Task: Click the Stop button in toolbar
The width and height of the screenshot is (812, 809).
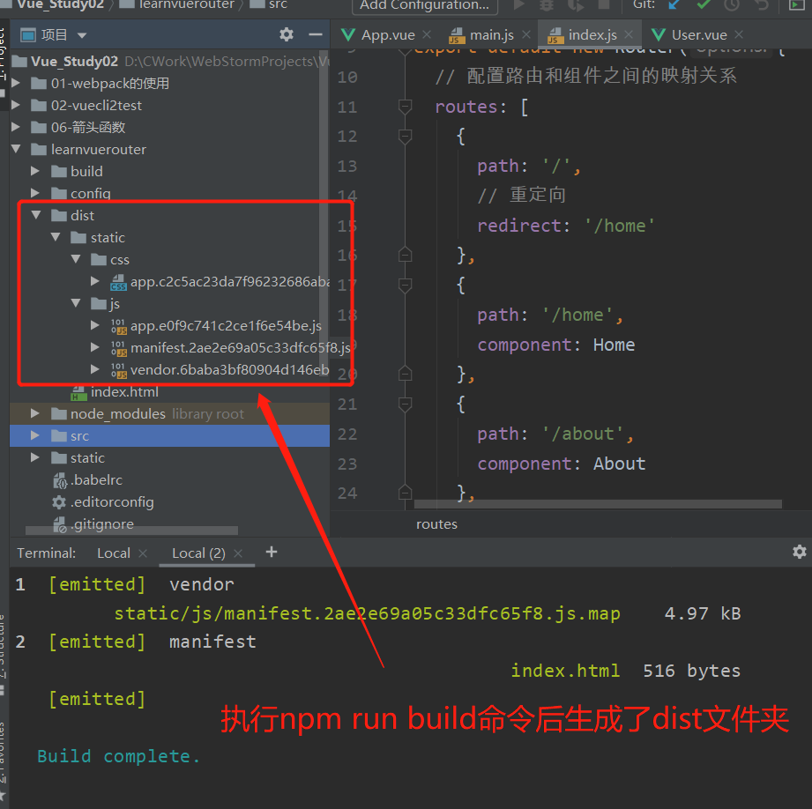Action: (604, 4)
